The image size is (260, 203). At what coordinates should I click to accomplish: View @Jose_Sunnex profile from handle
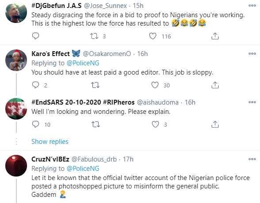(x=105, y=6)
